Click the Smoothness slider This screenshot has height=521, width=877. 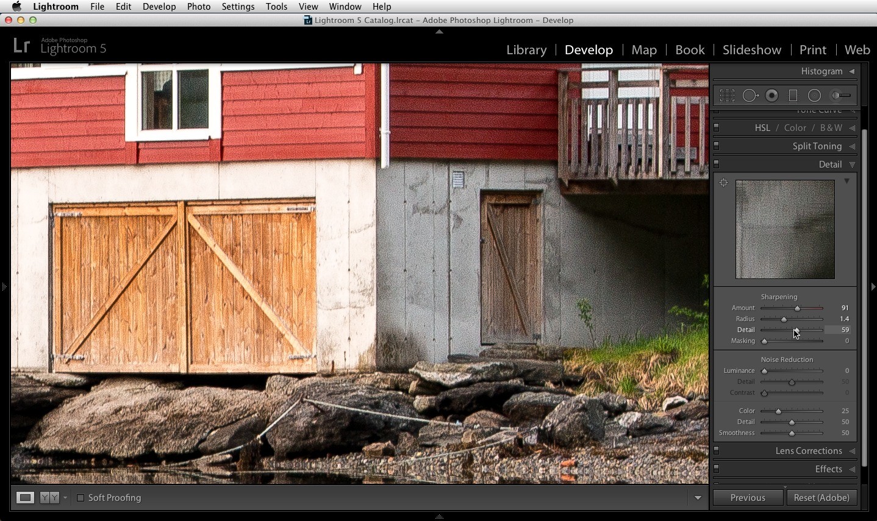point(792,433)
